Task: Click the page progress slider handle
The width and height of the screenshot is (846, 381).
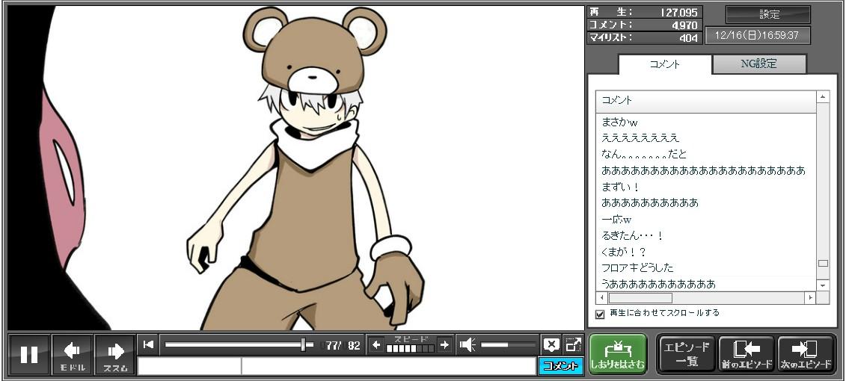Action: (x=303, y=344)
